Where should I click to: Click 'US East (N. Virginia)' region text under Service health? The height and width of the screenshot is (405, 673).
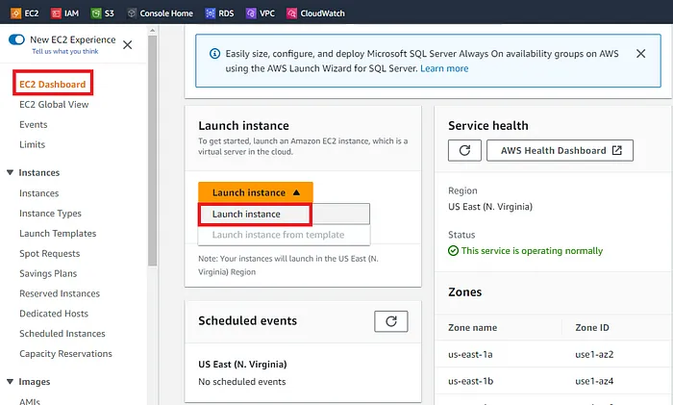(x=490, y=207)
